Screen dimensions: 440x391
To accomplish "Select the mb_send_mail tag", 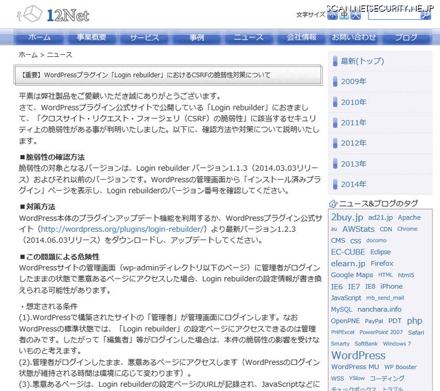I will click(385, 298).
